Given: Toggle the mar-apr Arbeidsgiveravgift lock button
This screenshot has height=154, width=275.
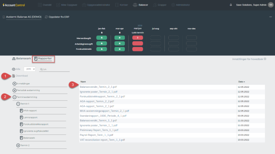Looking at the screenshot, I should (119, 44).
